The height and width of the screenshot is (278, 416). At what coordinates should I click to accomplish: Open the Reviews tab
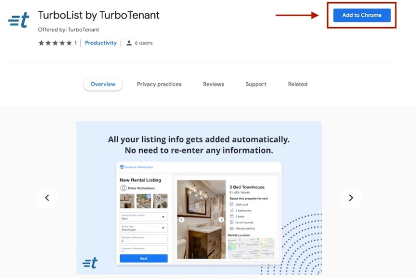213,84
